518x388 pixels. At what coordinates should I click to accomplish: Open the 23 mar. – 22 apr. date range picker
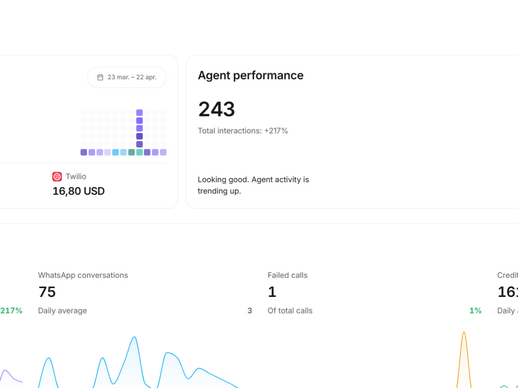point(127,77)
